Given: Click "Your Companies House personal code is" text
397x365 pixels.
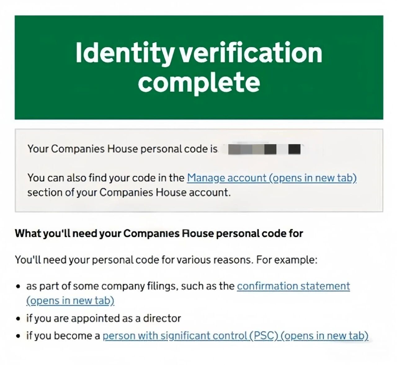Looking at the screenshot, I should coord(123,149).
